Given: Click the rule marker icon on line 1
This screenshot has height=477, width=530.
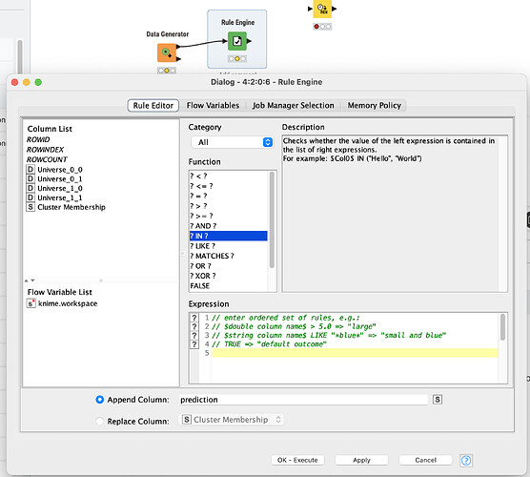Looking at the screenshot, I should coord(194,318).
